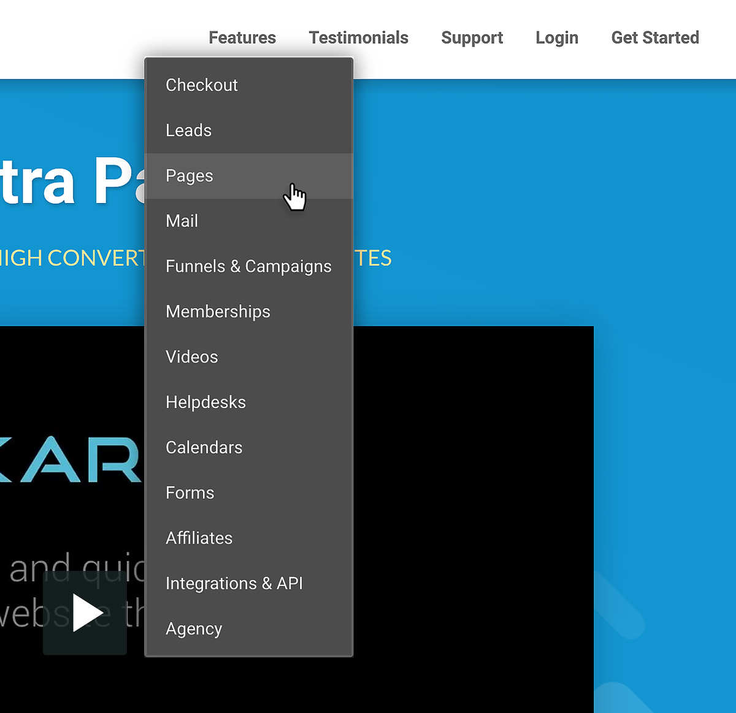The image size is (736, 713).
Task: Choose the Calendars menu item
Action: [x=204, y=448]
